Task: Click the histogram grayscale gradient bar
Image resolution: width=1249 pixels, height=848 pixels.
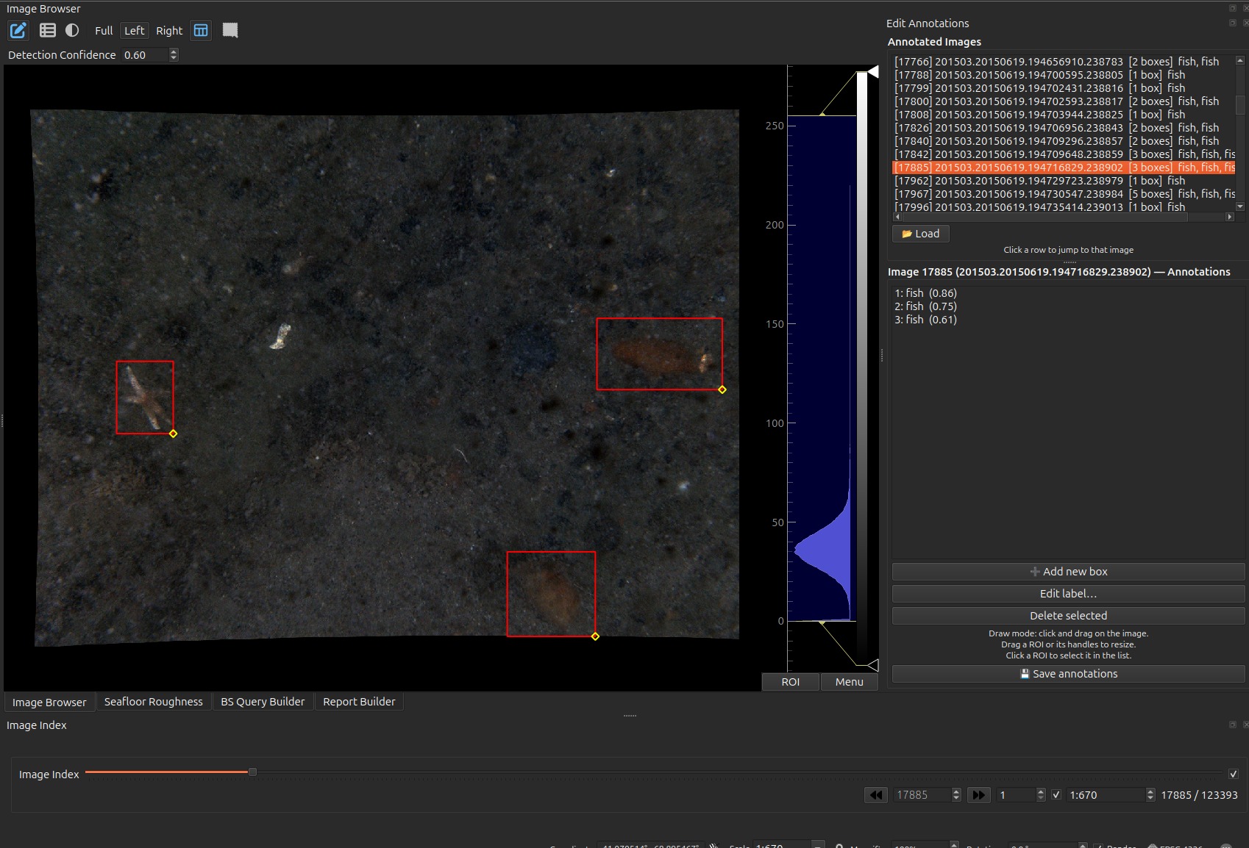Action: coord(862,367)
